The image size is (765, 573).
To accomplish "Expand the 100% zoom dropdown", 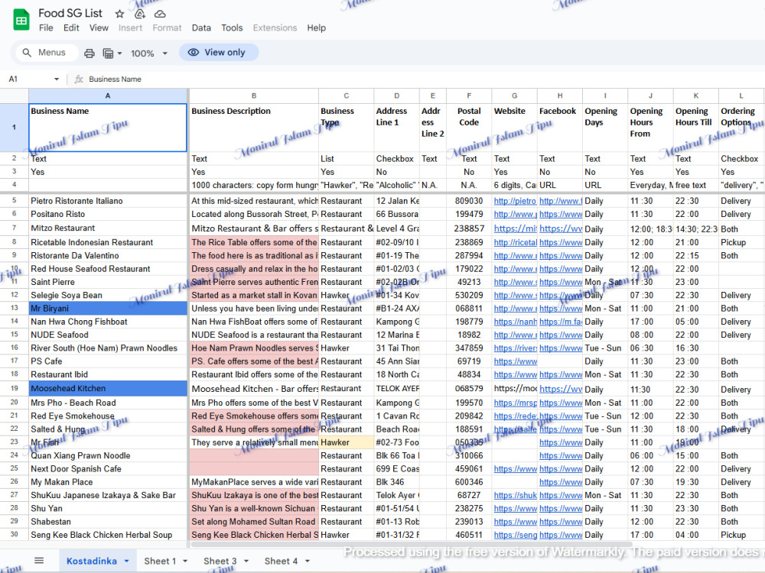I will [x=165, y=53].
